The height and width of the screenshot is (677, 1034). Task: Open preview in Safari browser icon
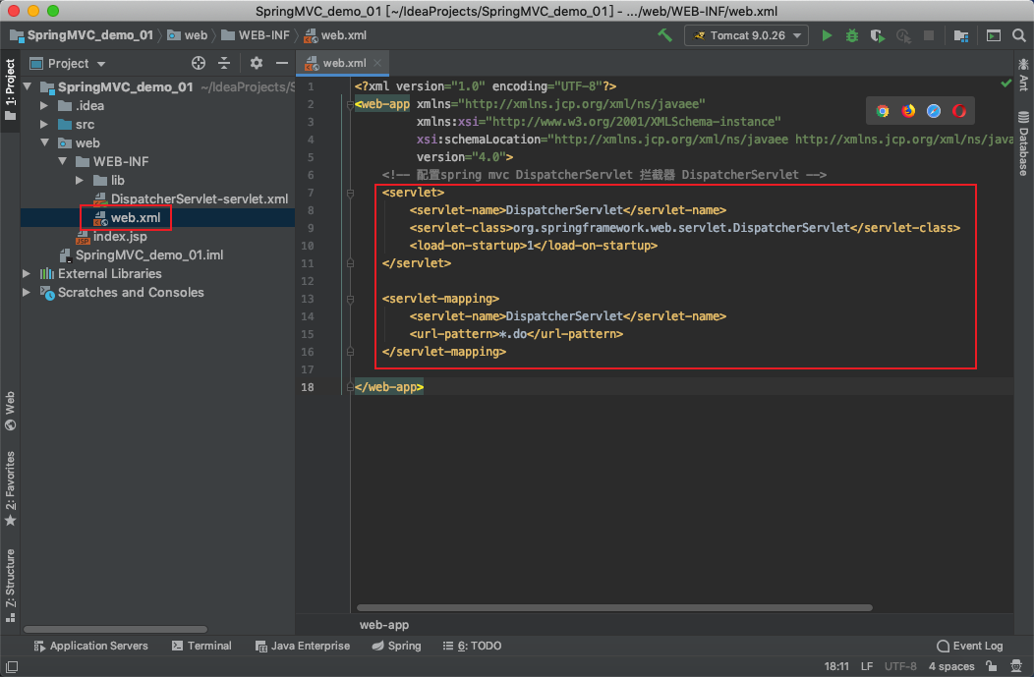pos(934,111)
